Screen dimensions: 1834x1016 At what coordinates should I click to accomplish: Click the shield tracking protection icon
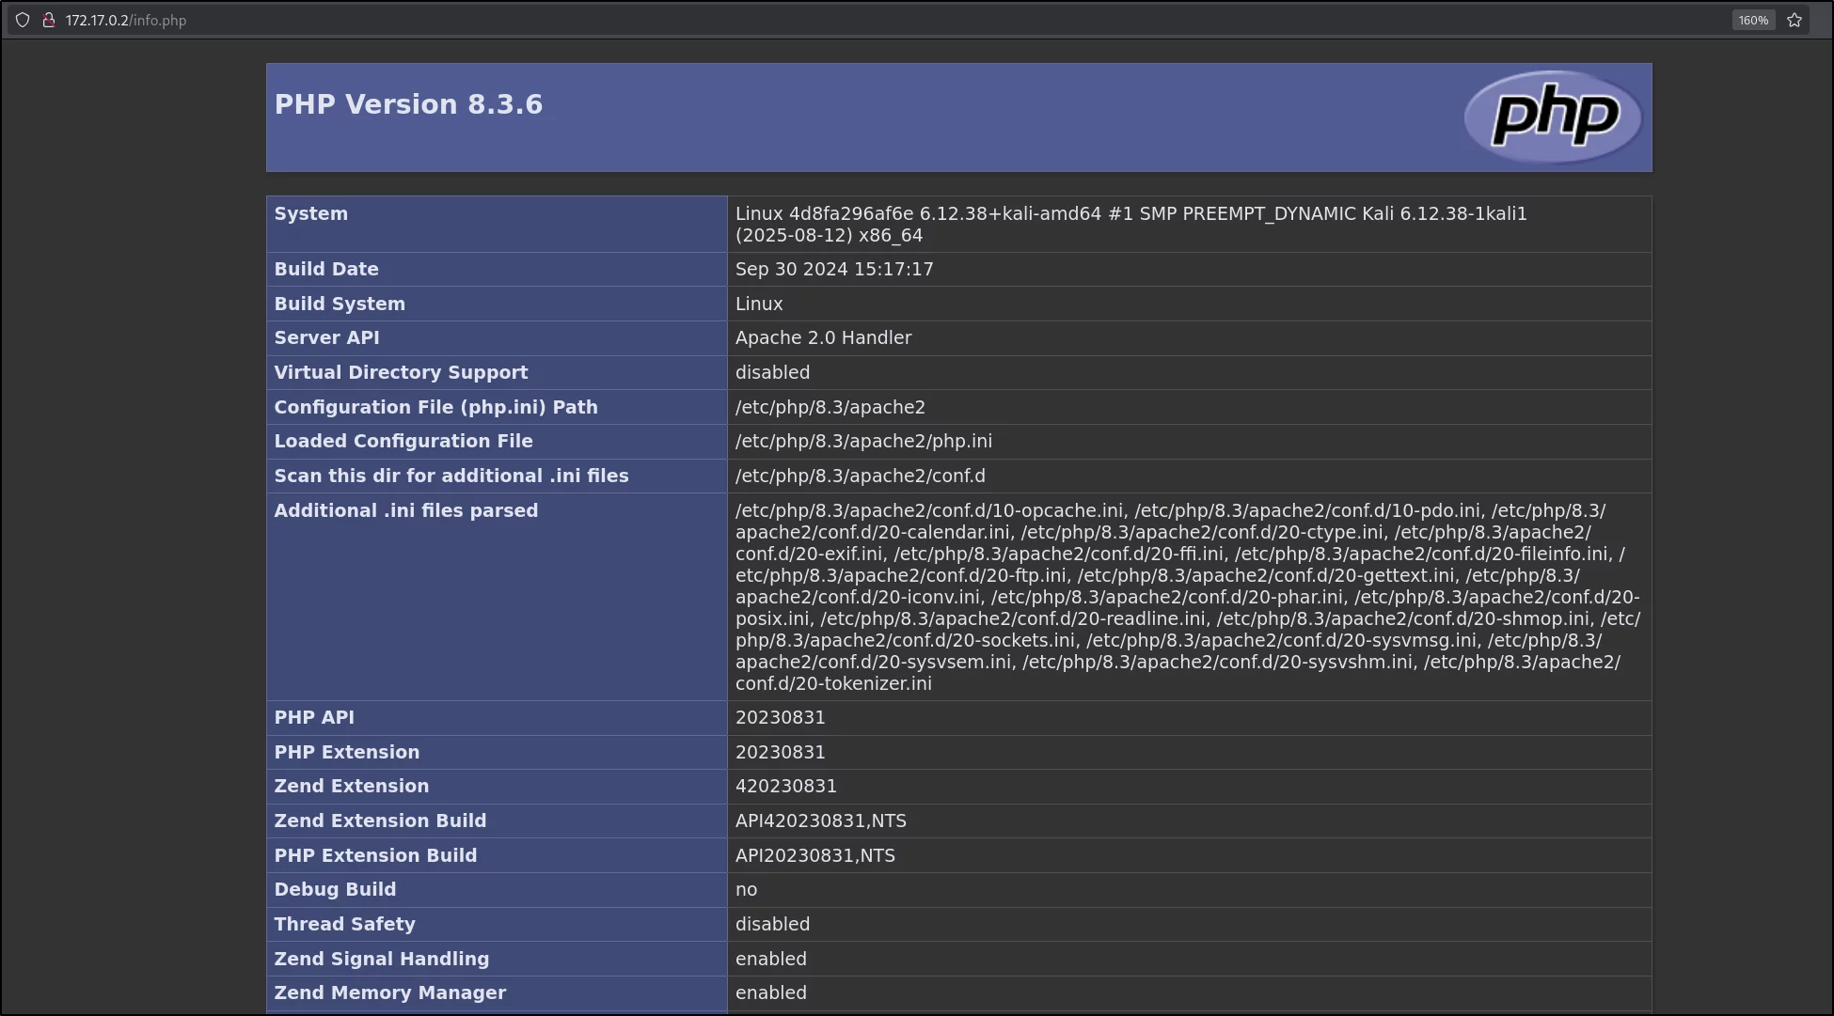coord(23,20)
